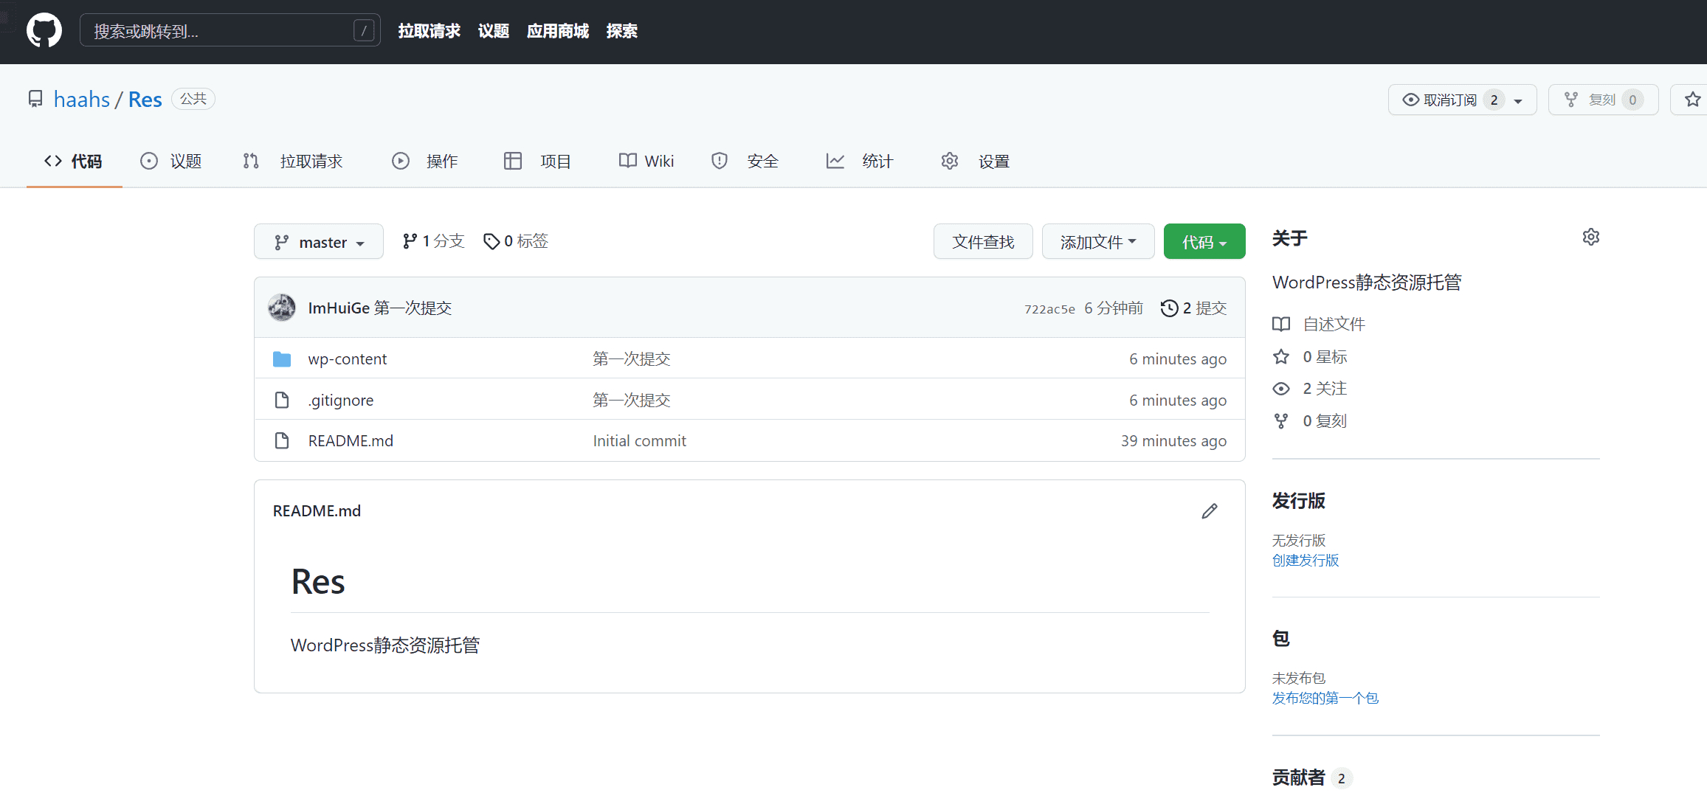
Task: Click the 创建发行版 link
Action: 1305,561
